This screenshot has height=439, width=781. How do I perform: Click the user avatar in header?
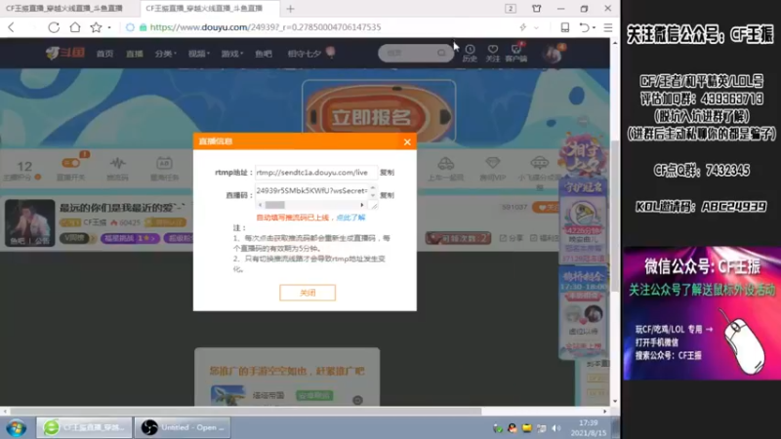552,54
